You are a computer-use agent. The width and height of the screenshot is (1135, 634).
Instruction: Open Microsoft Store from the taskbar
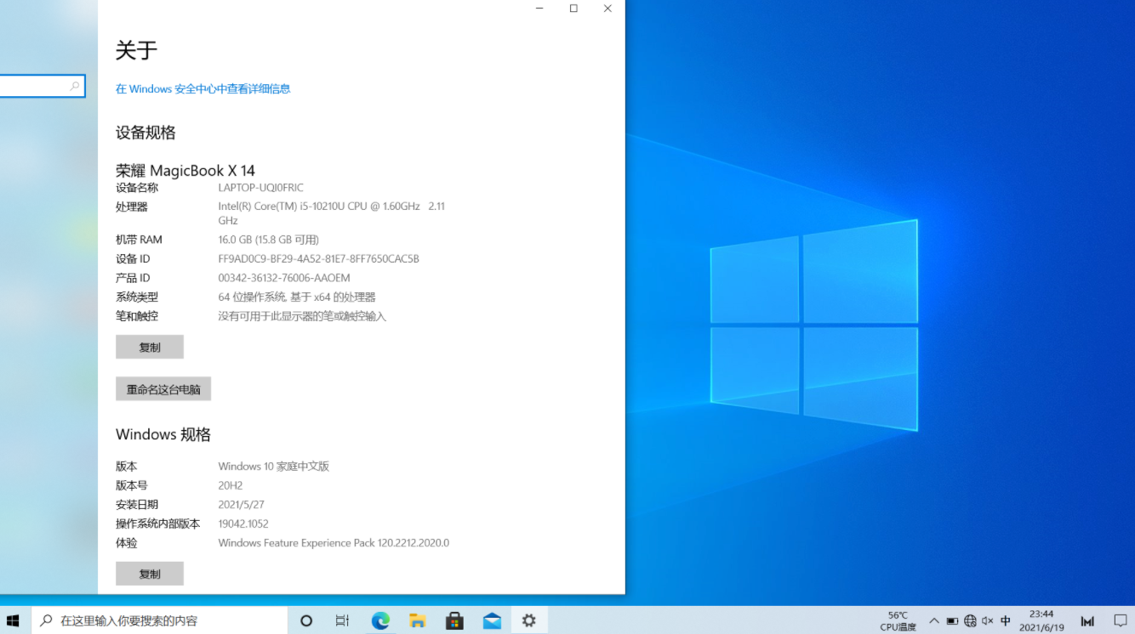pyautogui.click(x=454, y=620)
